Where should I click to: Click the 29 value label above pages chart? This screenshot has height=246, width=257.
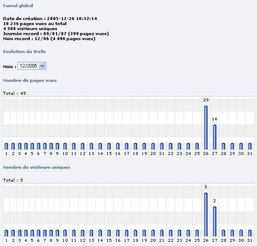tap(206, 100)
